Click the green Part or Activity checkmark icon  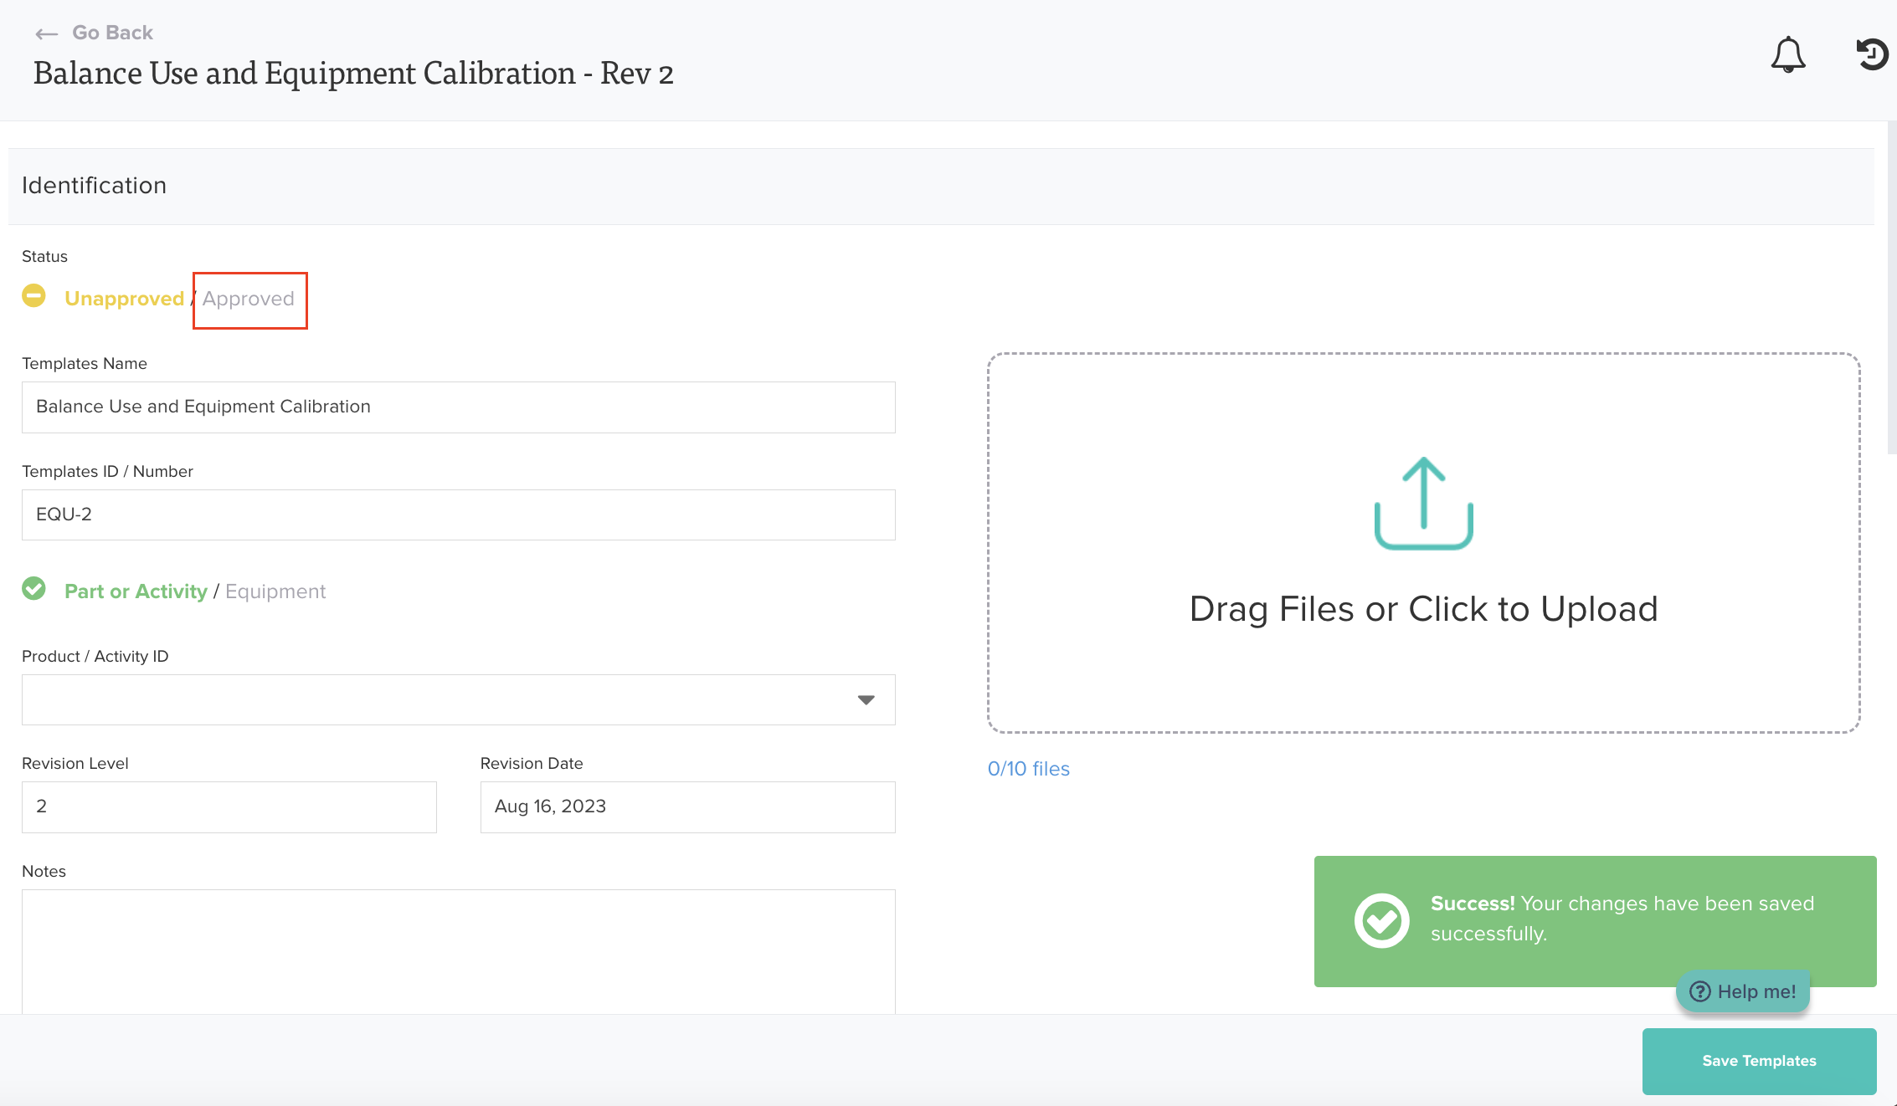[34, 589]
